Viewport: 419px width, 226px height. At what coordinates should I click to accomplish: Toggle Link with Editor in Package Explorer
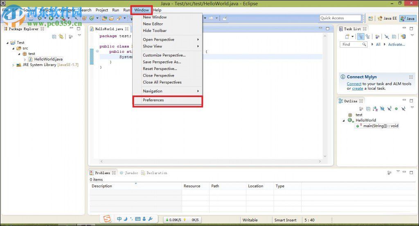(x=61, y=37)
